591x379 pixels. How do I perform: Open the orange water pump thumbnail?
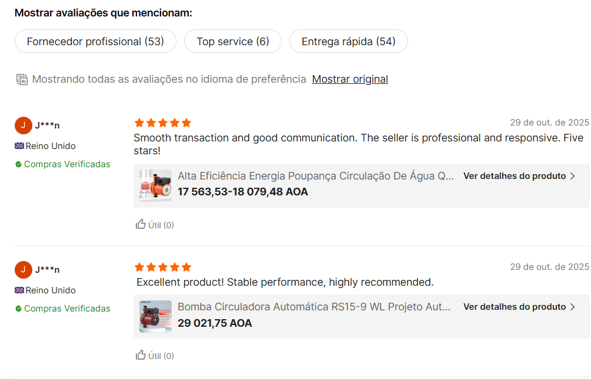156,185
